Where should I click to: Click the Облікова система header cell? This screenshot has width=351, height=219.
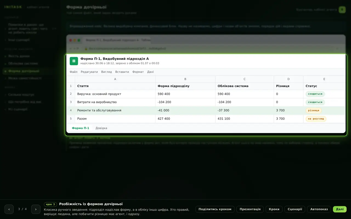coord(245,86)
